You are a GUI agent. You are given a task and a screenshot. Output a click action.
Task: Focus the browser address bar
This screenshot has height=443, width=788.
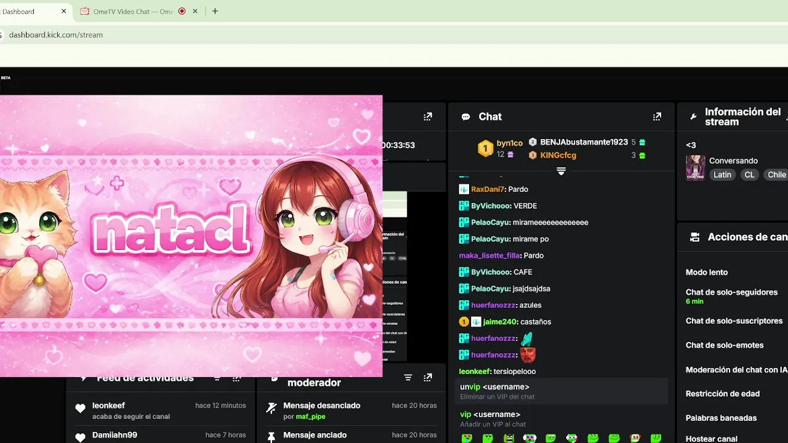tap(394, 35)
